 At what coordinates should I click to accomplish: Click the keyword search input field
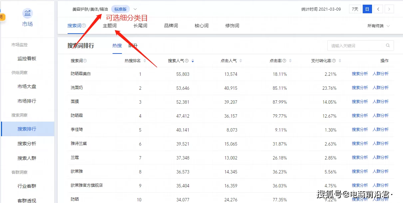click(356, 46)
